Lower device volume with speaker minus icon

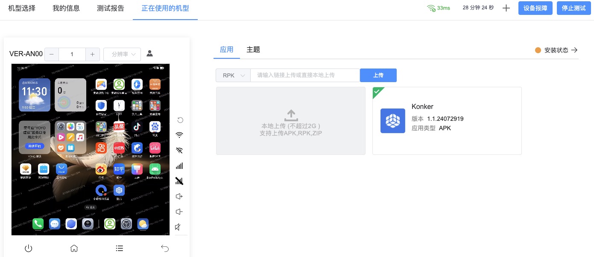(180, 211)
